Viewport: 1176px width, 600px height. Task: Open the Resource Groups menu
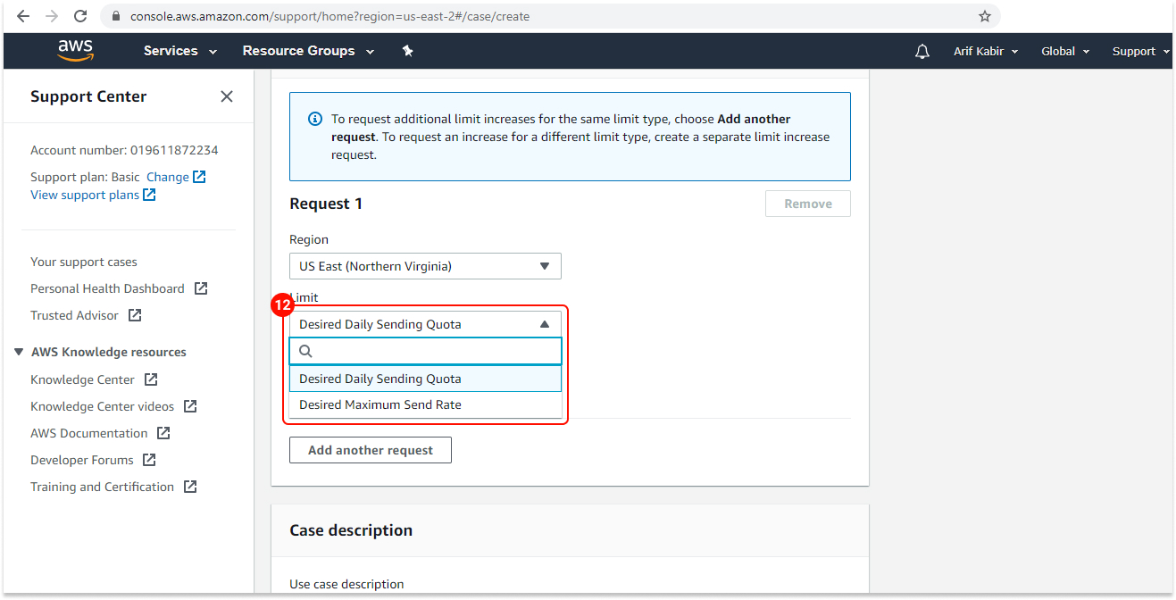pos(308,51)
